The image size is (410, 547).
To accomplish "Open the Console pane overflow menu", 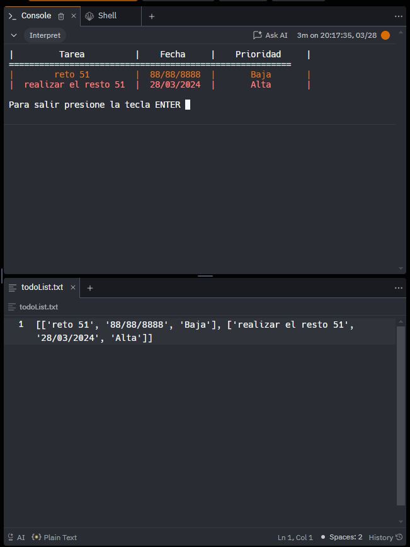I will (x=399, y=16).
